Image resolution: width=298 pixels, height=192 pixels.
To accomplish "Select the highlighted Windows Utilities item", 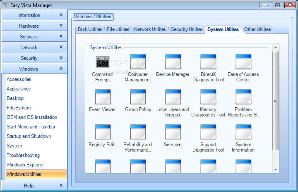I will point(36,174).
